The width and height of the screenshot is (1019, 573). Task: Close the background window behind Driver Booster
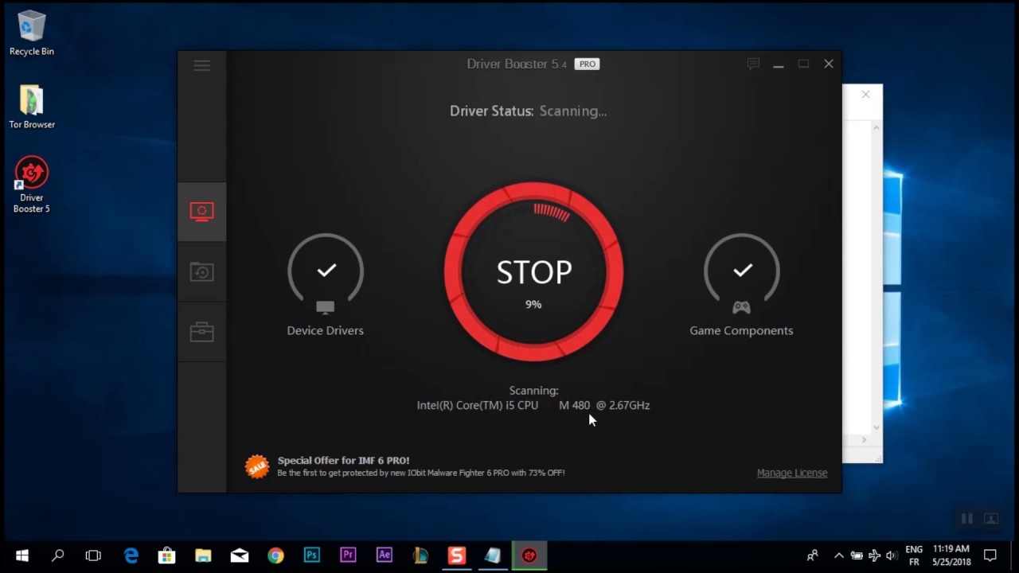tap(865, 94)
